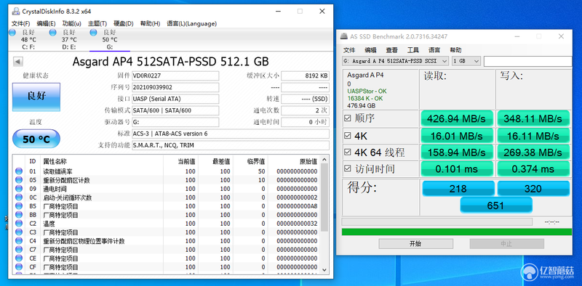582x286 pixels.
Task: Open the 1 GB test size dropdown
Action: coord(466,61)
